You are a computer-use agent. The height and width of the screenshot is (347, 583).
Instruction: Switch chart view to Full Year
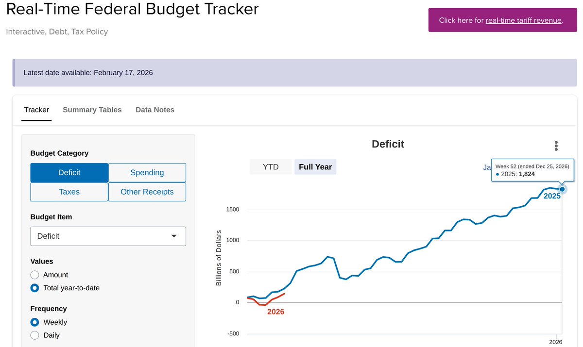coord(315,167)
